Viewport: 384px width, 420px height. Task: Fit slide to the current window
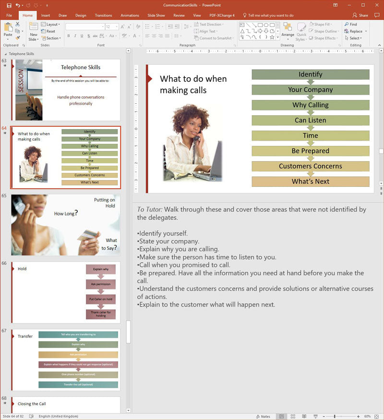376,416
